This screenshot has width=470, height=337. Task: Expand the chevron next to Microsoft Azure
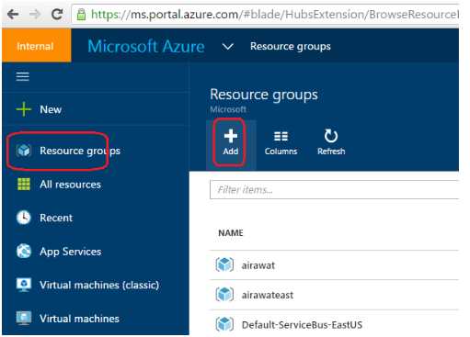click(228, 47)
